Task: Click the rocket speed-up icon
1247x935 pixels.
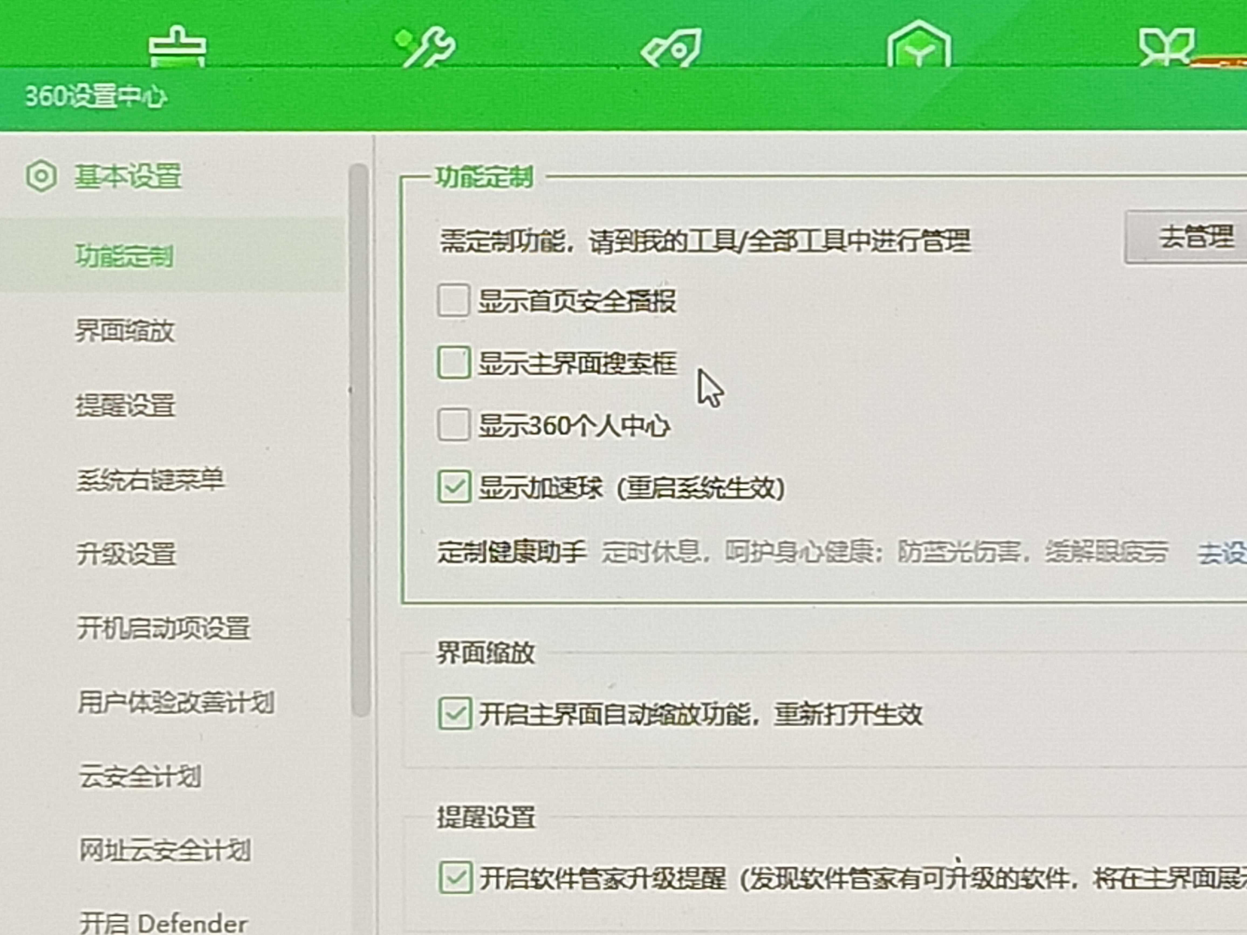Action: tap(672, 48)
